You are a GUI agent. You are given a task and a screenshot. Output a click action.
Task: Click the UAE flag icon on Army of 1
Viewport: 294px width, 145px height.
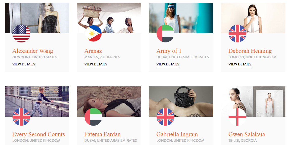tap(165, 33)
